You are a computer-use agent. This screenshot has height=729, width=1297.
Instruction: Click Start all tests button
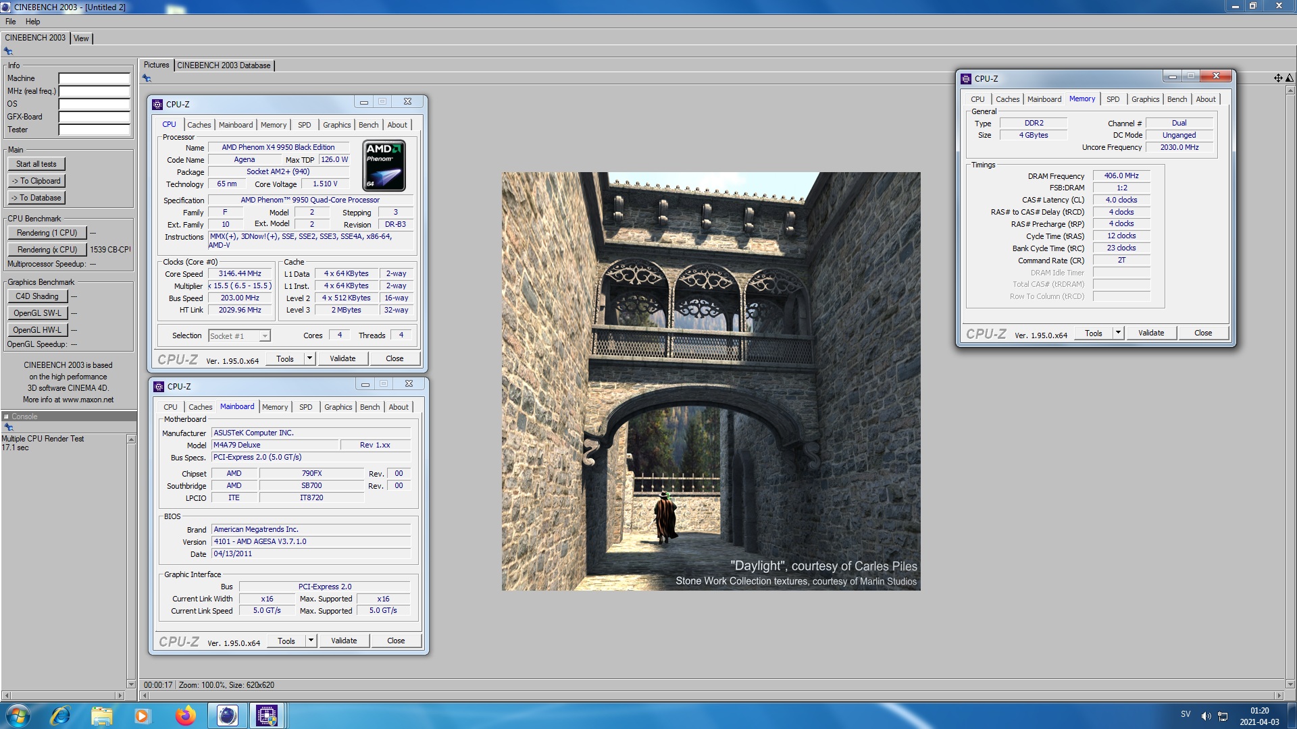(x=36, y=164)
